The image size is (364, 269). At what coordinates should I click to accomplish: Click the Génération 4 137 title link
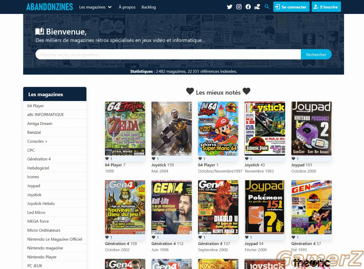click(x=214, y=244)
